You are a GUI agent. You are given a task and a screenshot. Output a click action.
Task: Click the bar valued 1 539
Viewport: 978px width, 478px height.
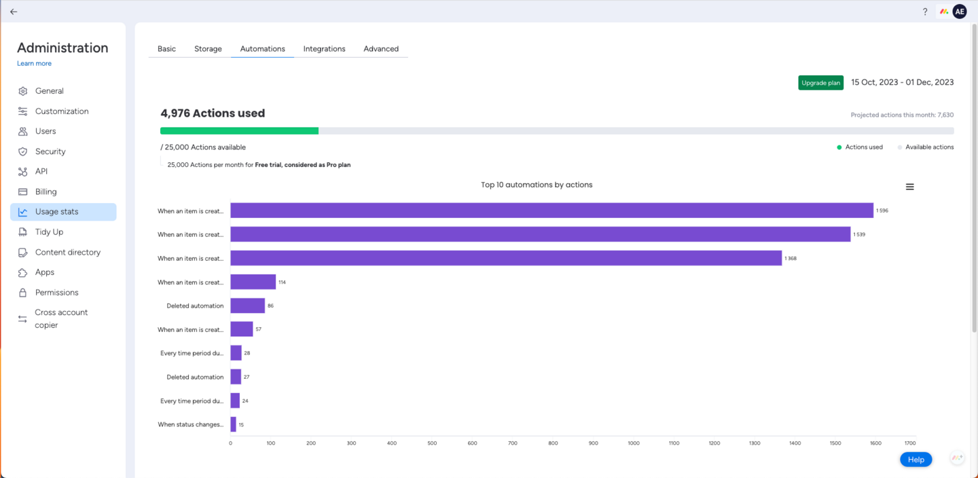[541, 234]
